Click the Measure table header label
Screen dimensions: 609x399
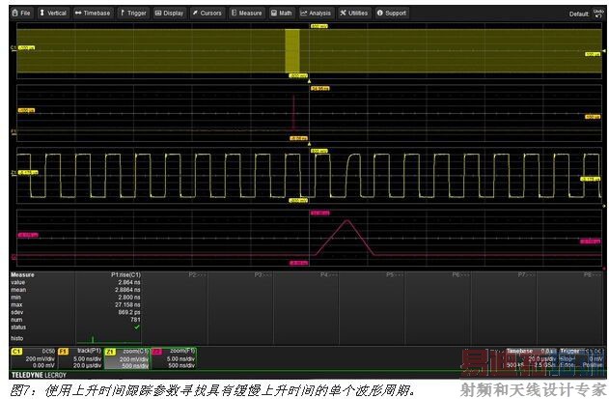22,275
